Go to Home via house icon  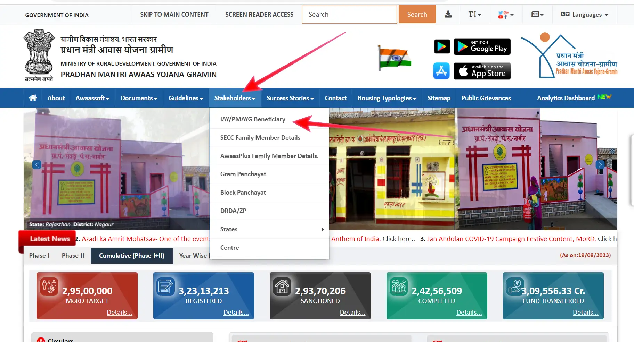33,98
